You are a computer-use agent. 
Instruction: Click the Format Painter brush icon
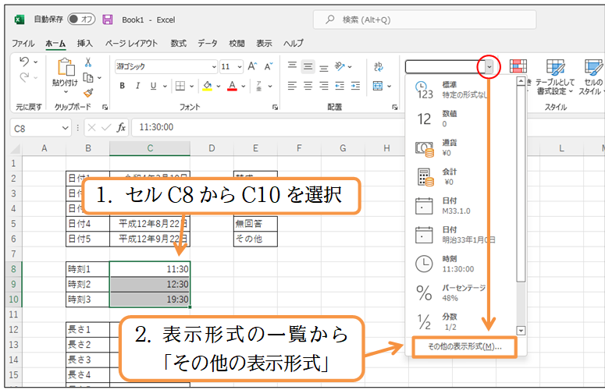tap(88, 92)
